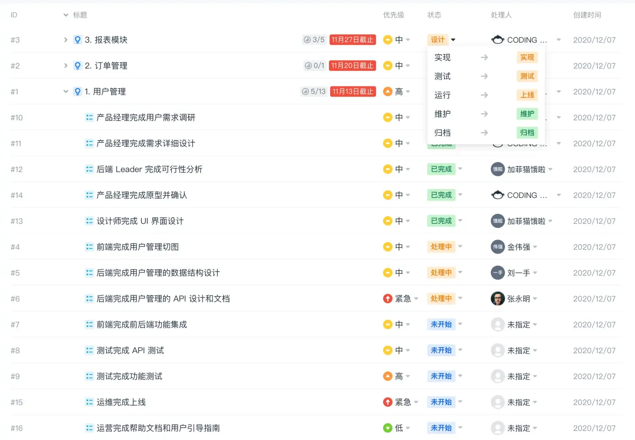Click the lightbulb icon beside 订单管理
The image size is (635, 440).
tap(77, 65)
